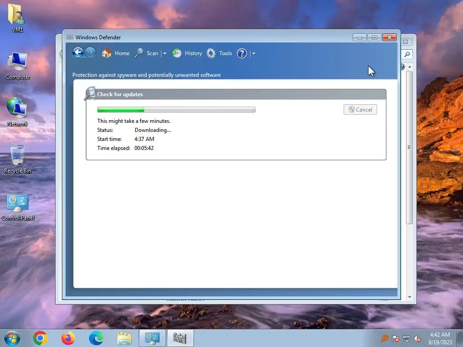Select the Recycle Bin desktop icon
The width and height of the screenshot is (463, 347).
click(x=18, y=159)
